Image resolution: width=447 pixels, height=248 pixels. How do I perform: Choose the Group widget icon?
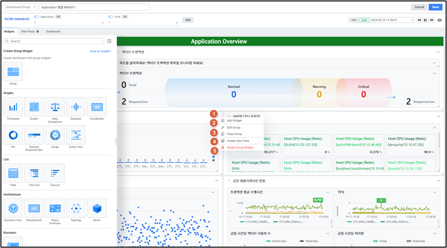[x=13, y=71]
